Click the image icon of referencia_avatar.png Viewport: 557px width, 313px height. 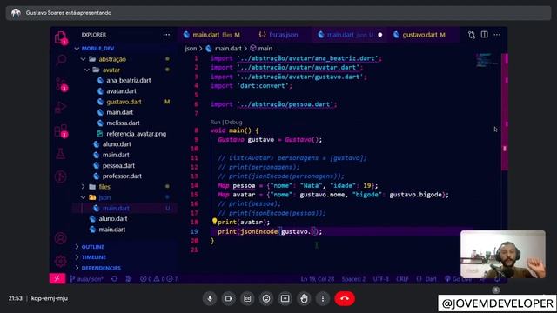click(x=100, y=134)
